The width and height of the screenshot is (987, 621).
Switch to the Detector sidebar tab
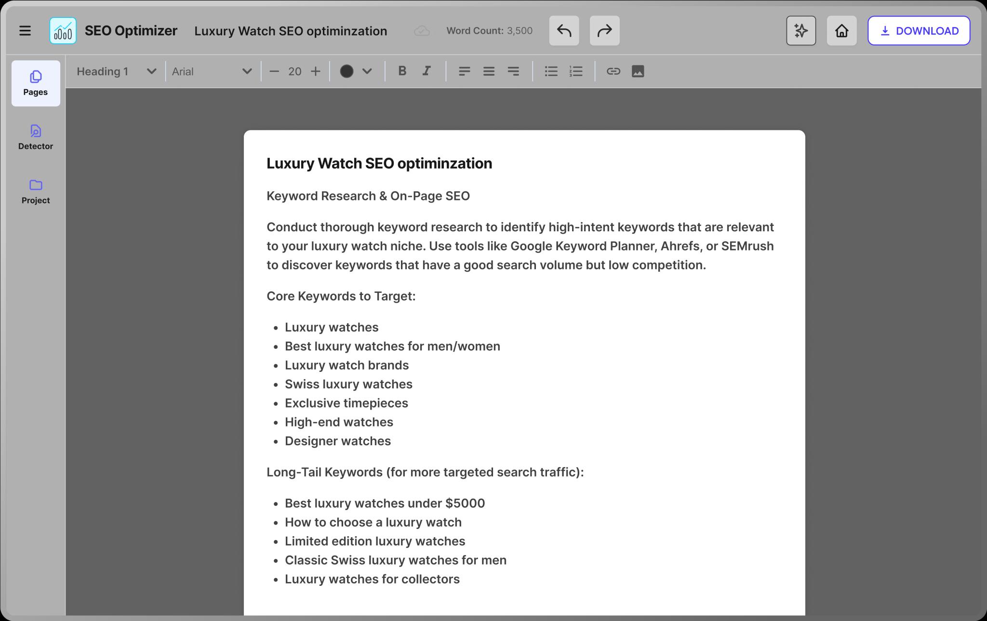pos(36,137)
